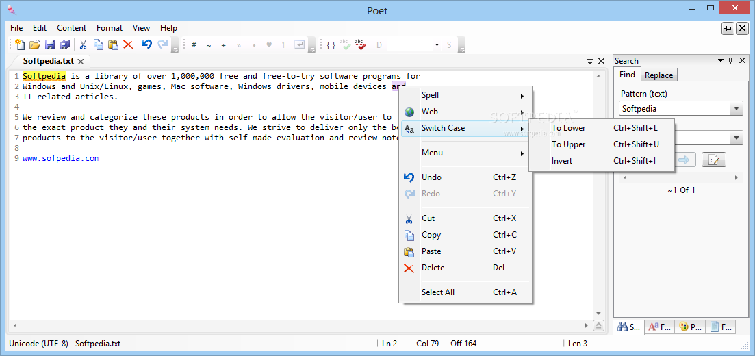Click the Paste clipboard icon in toolbar

tap(113, 44)
